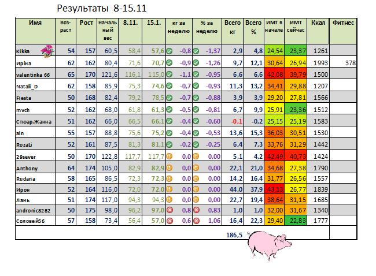Viewport: 376px width, 276px height.
Task: Click red cross icon beside 0,83 for andronic8282
Action: (x=197, y=210)
